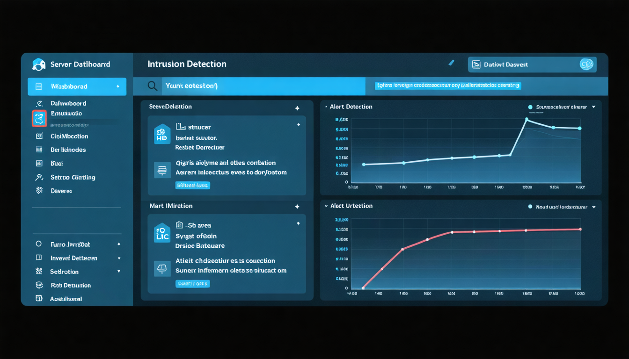Open Der liainodes in the sidebar
The image size is (629, 359).
[68, 150]
